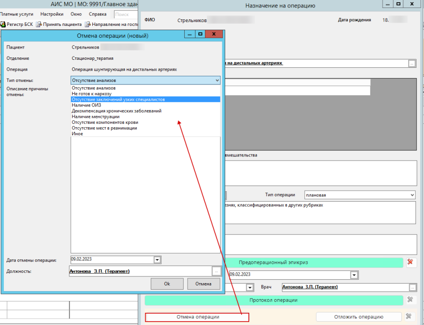This screenshot has height=325, width=424.
Task: Confirm cancellation with Ok button
Action: point(167,284)
